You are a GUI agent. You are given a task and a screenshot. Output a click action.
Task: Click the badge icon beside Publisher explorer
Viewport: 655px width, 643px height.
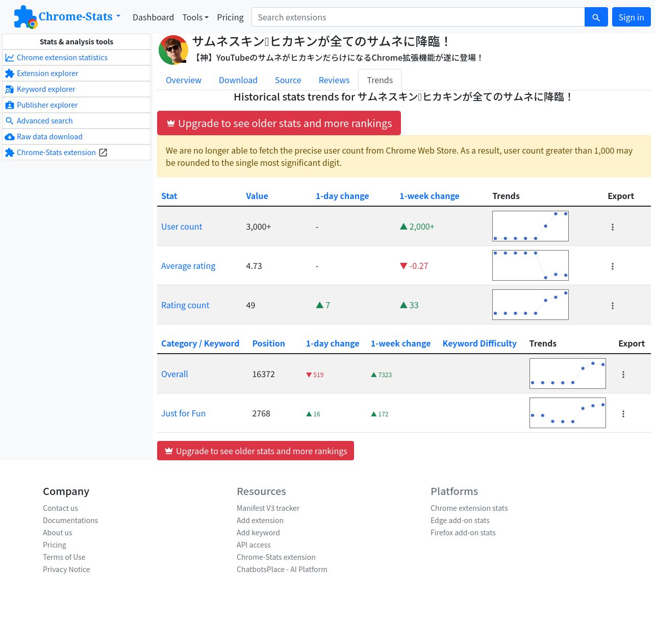(x=10, y=105)
